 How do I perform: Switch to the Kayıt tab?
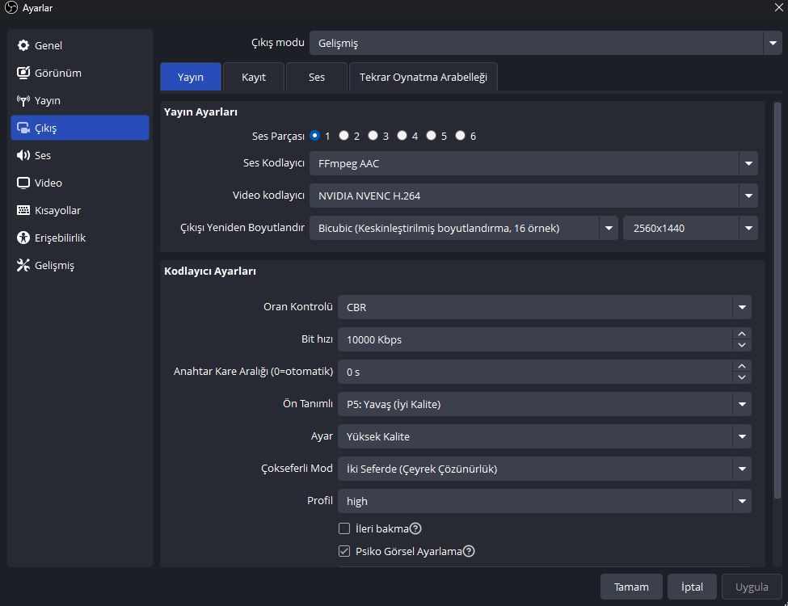click(254, 77)
